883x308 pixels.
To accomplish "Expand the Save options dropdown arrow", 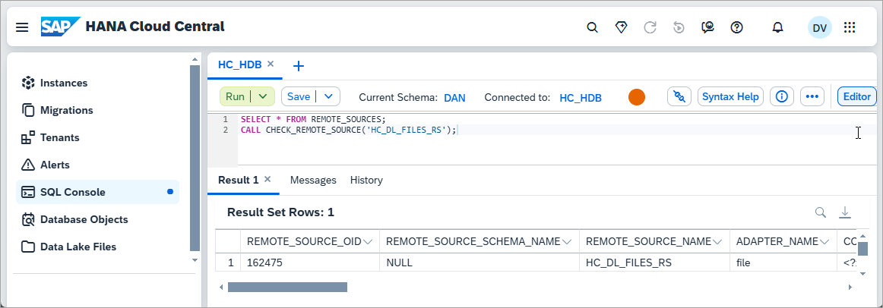I will point(329,96).
